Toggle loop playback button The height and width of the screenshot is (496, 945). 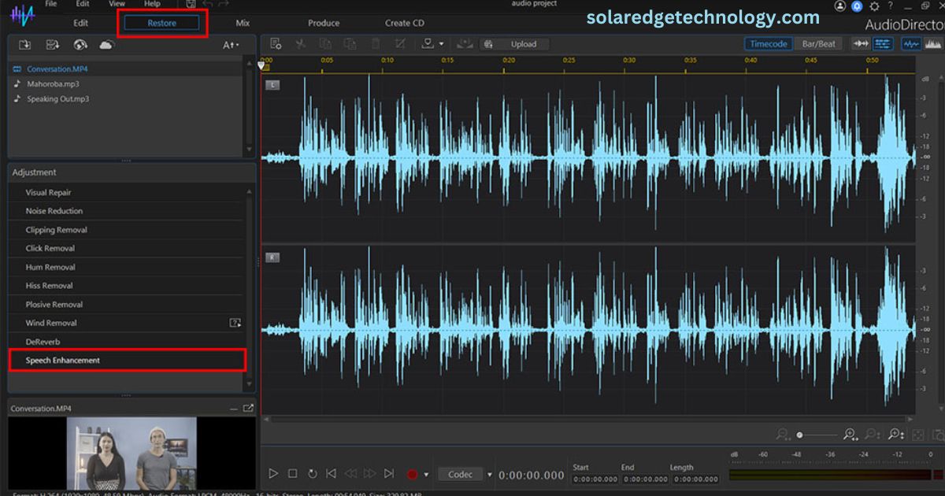click(x=312, y=474)
